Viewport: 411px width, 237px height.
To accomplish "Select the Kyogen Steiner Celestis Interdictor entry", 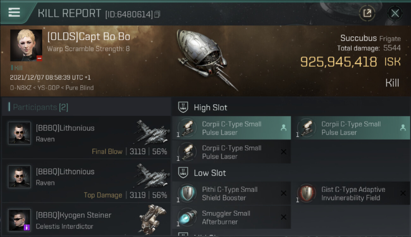I will [x=86, y=219].
